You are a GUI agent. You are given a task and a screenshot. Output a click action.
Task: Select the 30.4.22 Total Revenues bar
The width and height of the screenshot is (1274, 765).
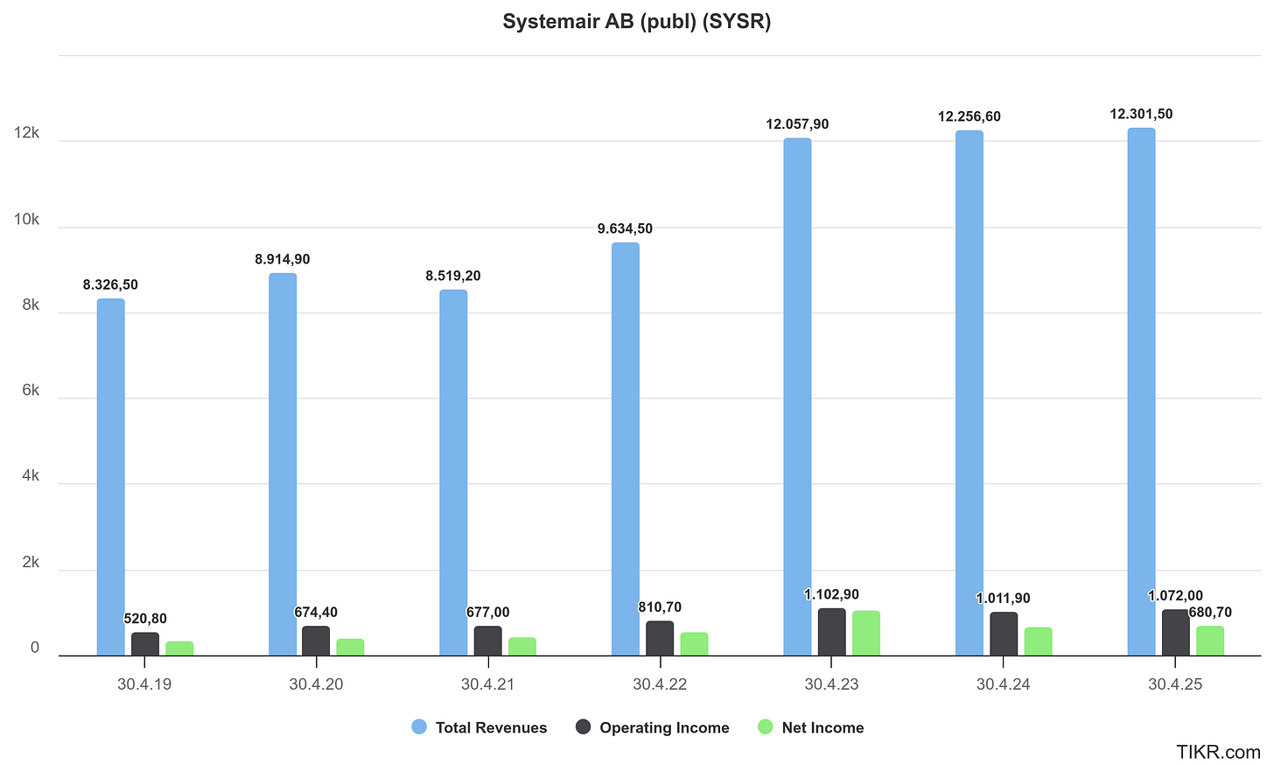[625, 449]
